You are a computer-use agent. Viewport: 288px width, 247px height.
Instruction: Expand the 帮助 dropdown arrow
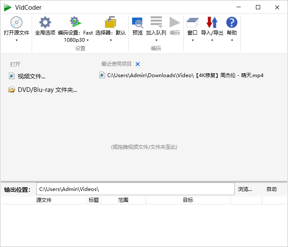tap(232, 40)
